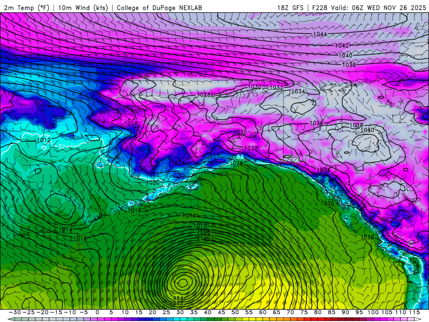The image size is (429, 322).
Task: Click the 1010 pressure contour label
Action: (x=200, y=226)
